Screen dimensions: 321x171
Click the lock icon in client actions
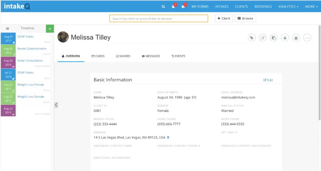tap(285, 38)
